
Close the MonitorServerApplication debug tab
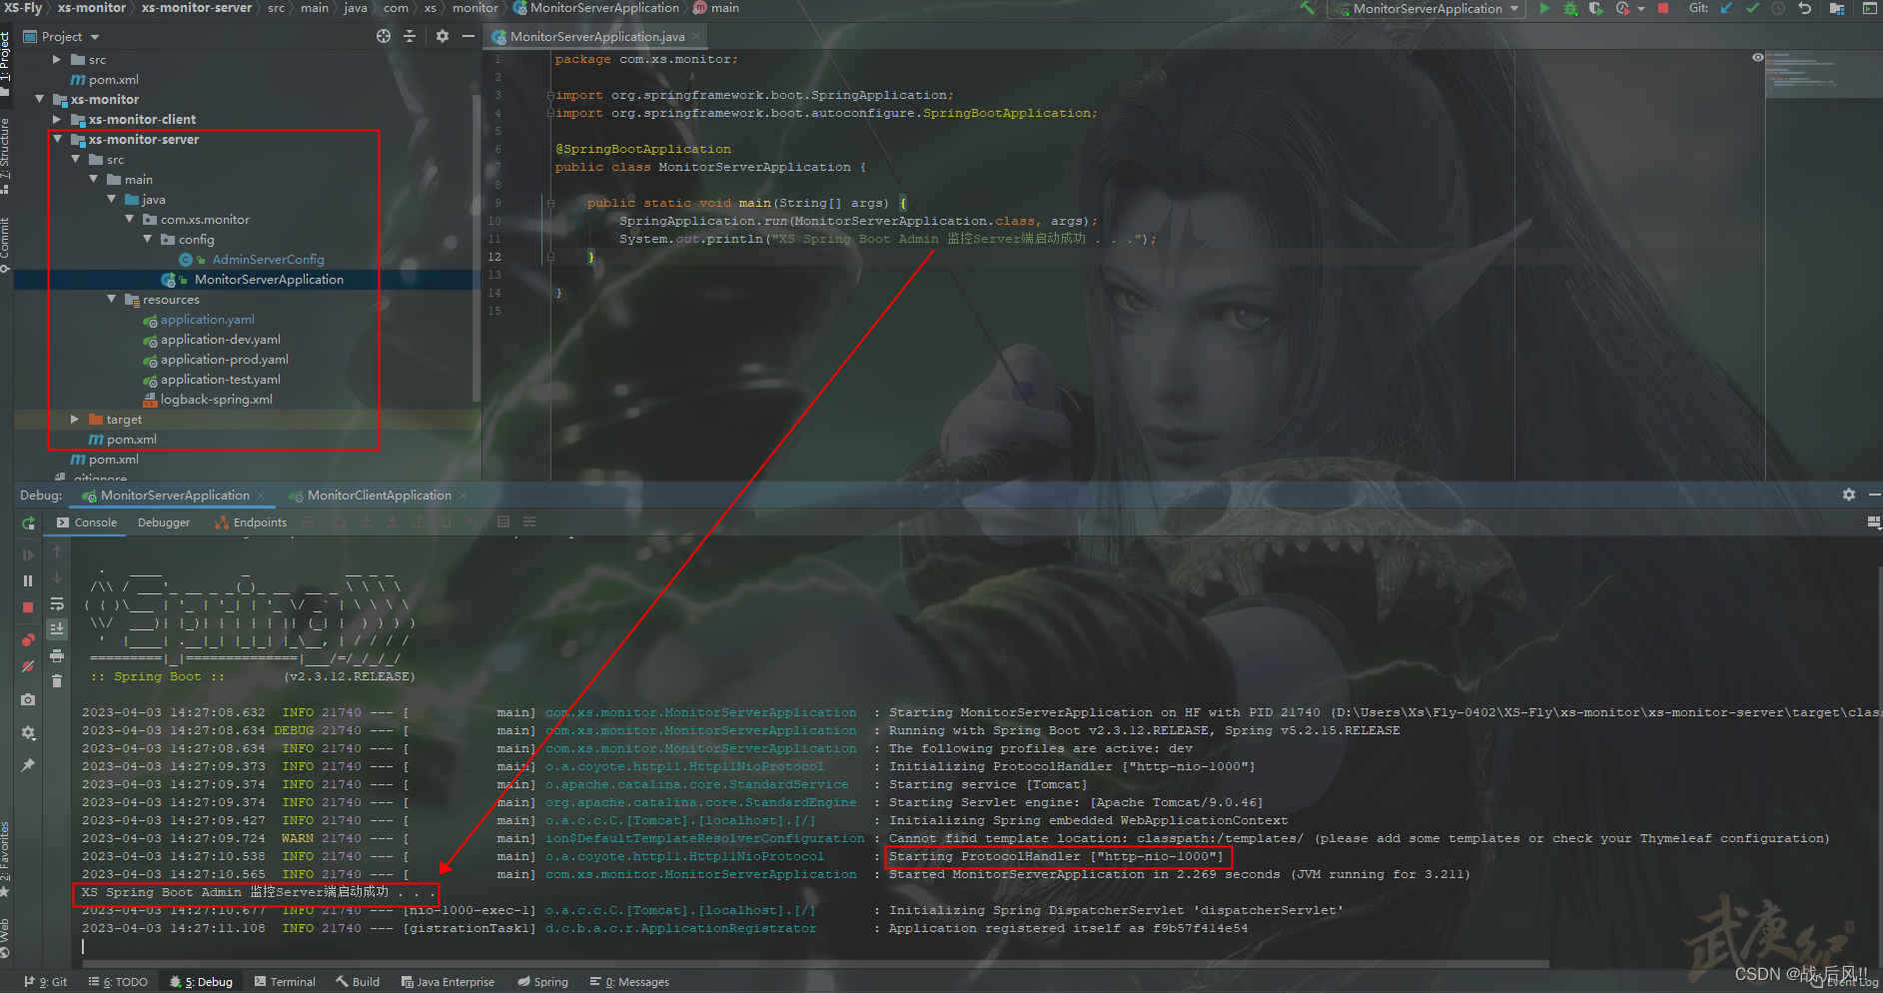point(262,496)
